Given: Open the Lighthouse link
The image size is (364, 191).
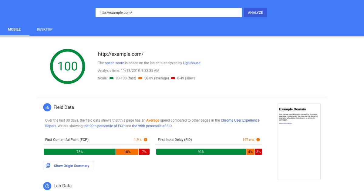Looking at the screenshot, I should tap(192, 63).
